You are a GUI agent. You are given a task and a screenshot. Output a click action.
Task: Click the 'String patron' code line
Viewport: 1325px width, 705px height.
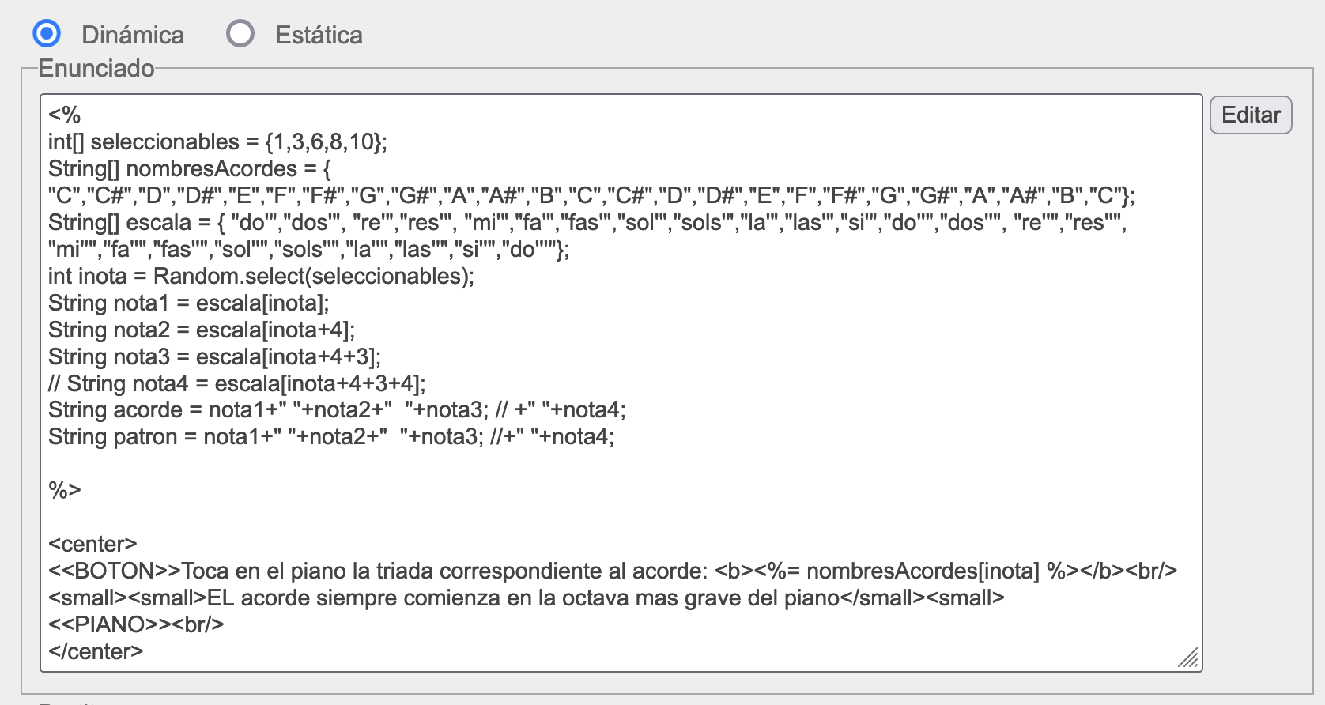point(330,437)
